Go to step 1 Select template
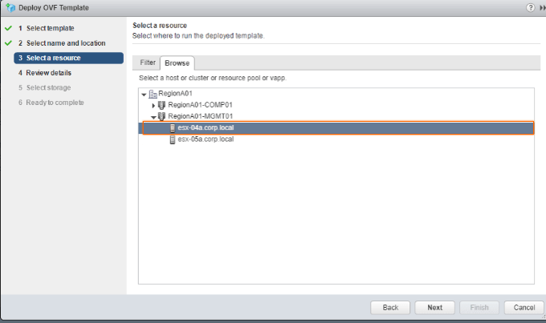Image resolution: width=546 pixels, height=323 pixels. pyautogui.click(x=50, y=28)
